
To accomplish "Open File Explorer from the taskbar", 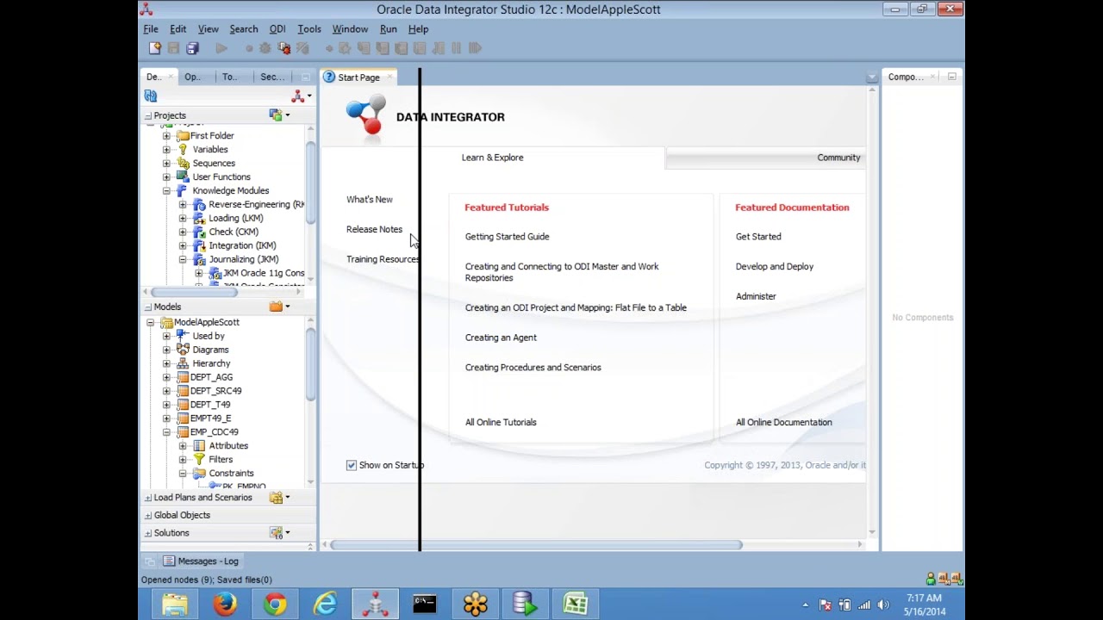I will pyautogui.click(x=175, y=604).
